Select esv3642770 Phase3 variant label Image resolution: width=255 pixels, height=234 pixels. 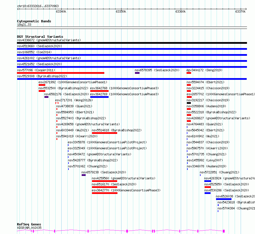click(x=126, y=190)
